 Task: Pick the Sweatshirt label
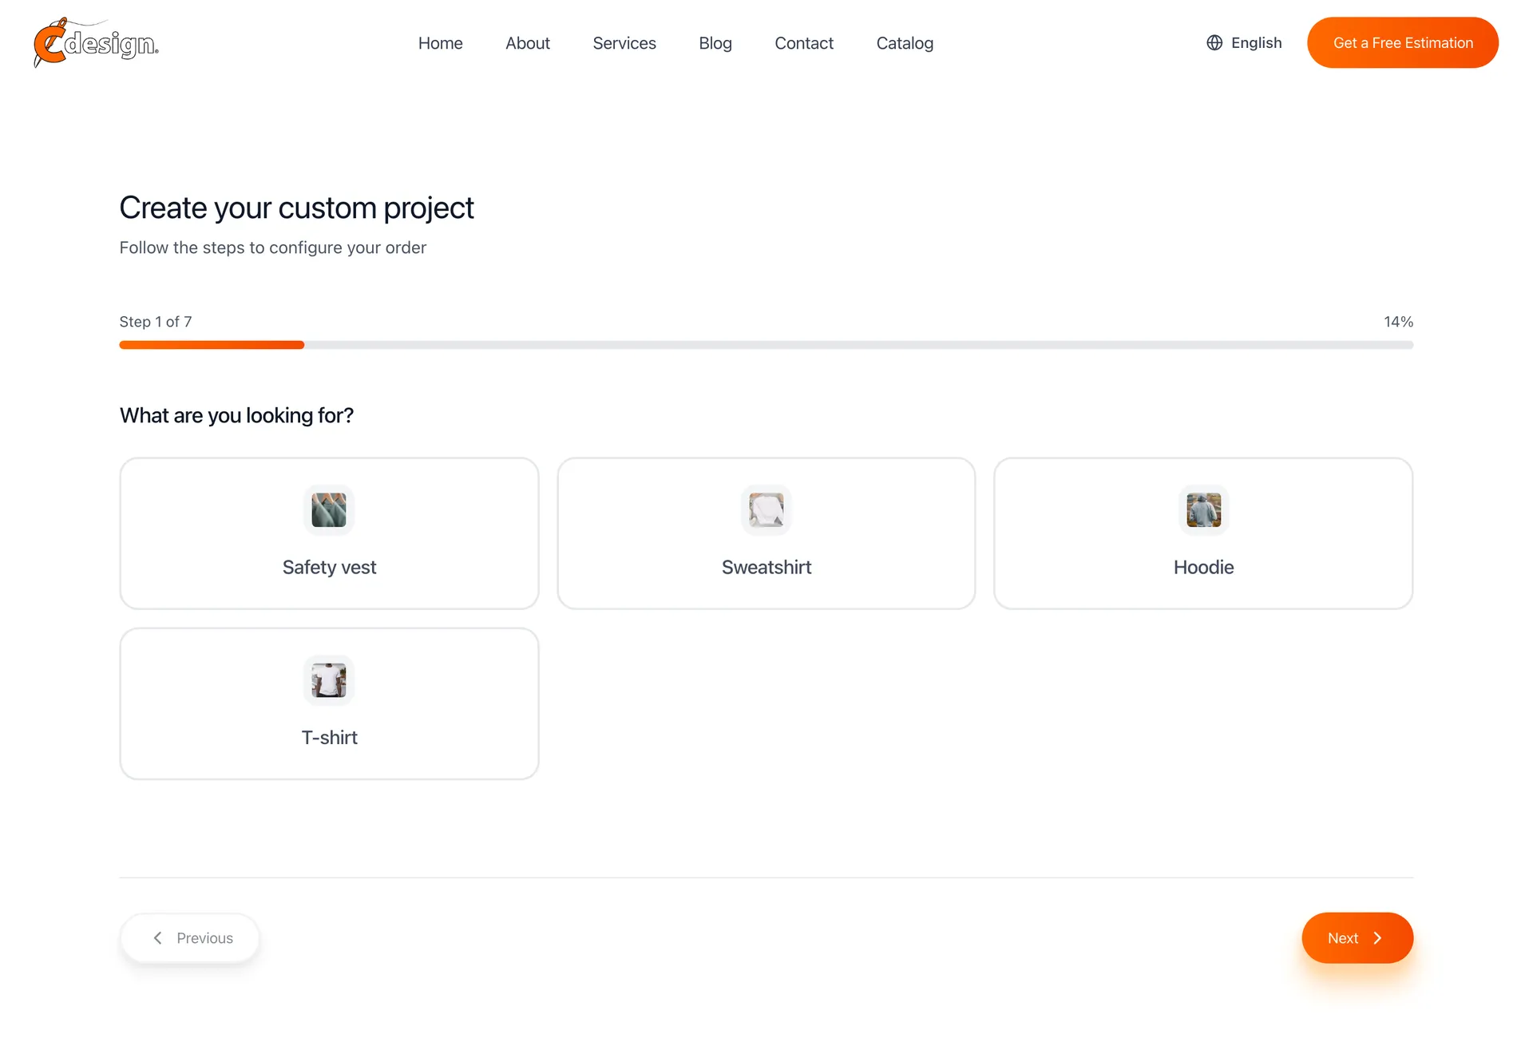click(766, 567)
